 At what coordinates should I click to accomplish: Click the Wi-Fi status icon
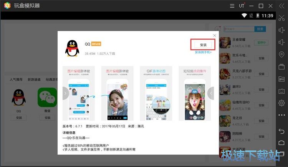[244, 16]
